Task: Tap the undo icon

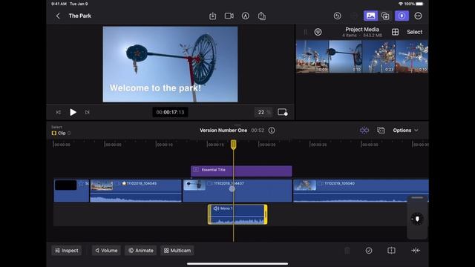Action: pyautogui.click(x=337, y=16)
